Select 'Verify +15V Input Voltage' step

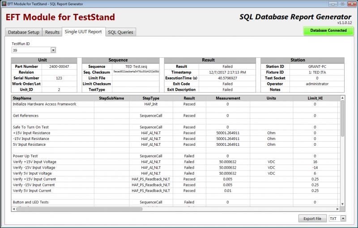[x=175, y=162]
